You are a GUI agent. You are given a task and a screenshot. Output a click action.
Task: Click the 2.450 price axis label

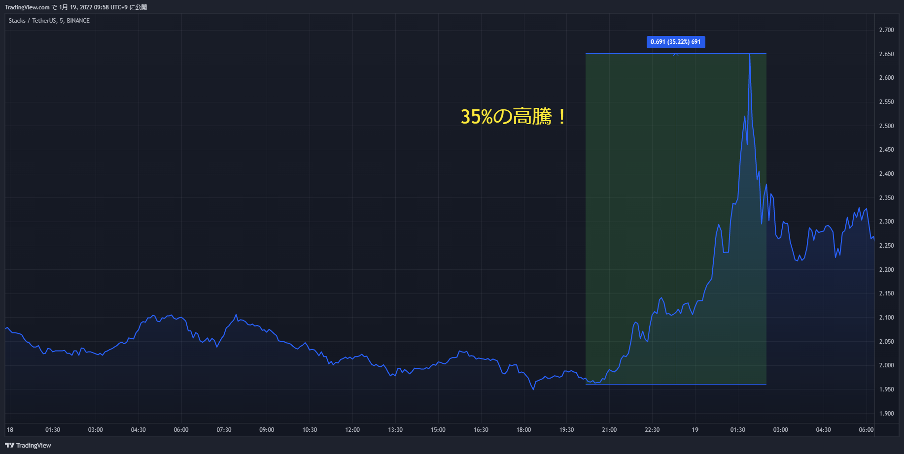[886, 150]
